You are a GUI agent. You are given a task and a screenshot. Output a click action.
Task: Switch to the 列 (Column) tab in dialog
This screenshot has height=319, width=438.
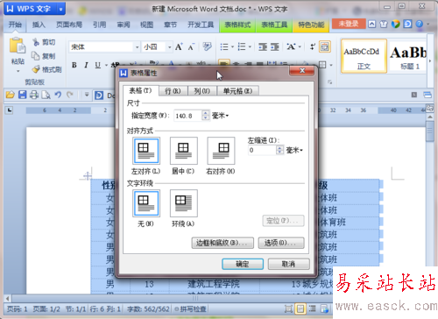[202, 91]
